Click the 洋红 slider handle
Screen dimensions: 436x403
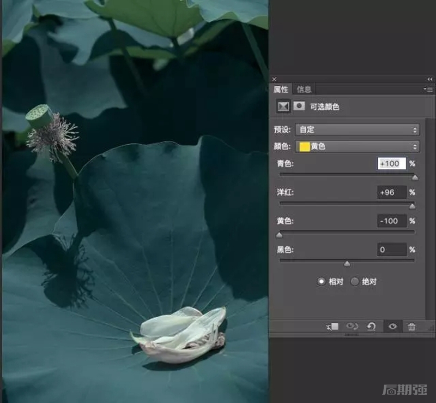pos(412,206)
